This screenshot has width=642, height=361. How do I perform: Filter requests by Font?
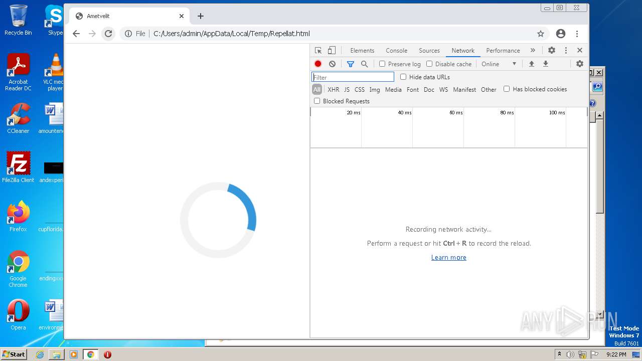coord(413,90)
